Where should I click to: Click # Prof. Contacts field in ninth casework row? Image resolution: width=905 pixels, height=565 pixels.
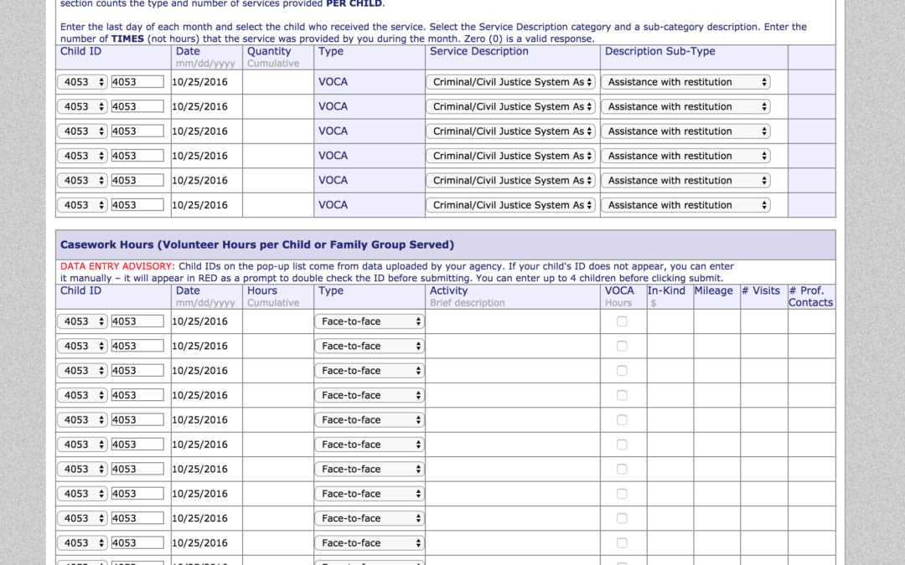point(811,518)
